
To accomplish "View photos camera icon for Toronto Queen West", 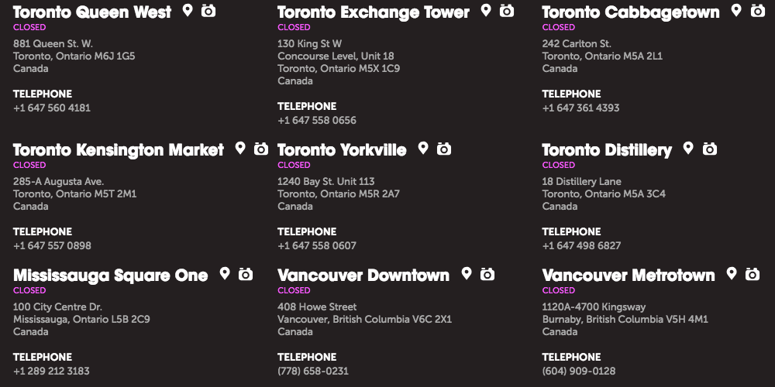I will point(208,10).
